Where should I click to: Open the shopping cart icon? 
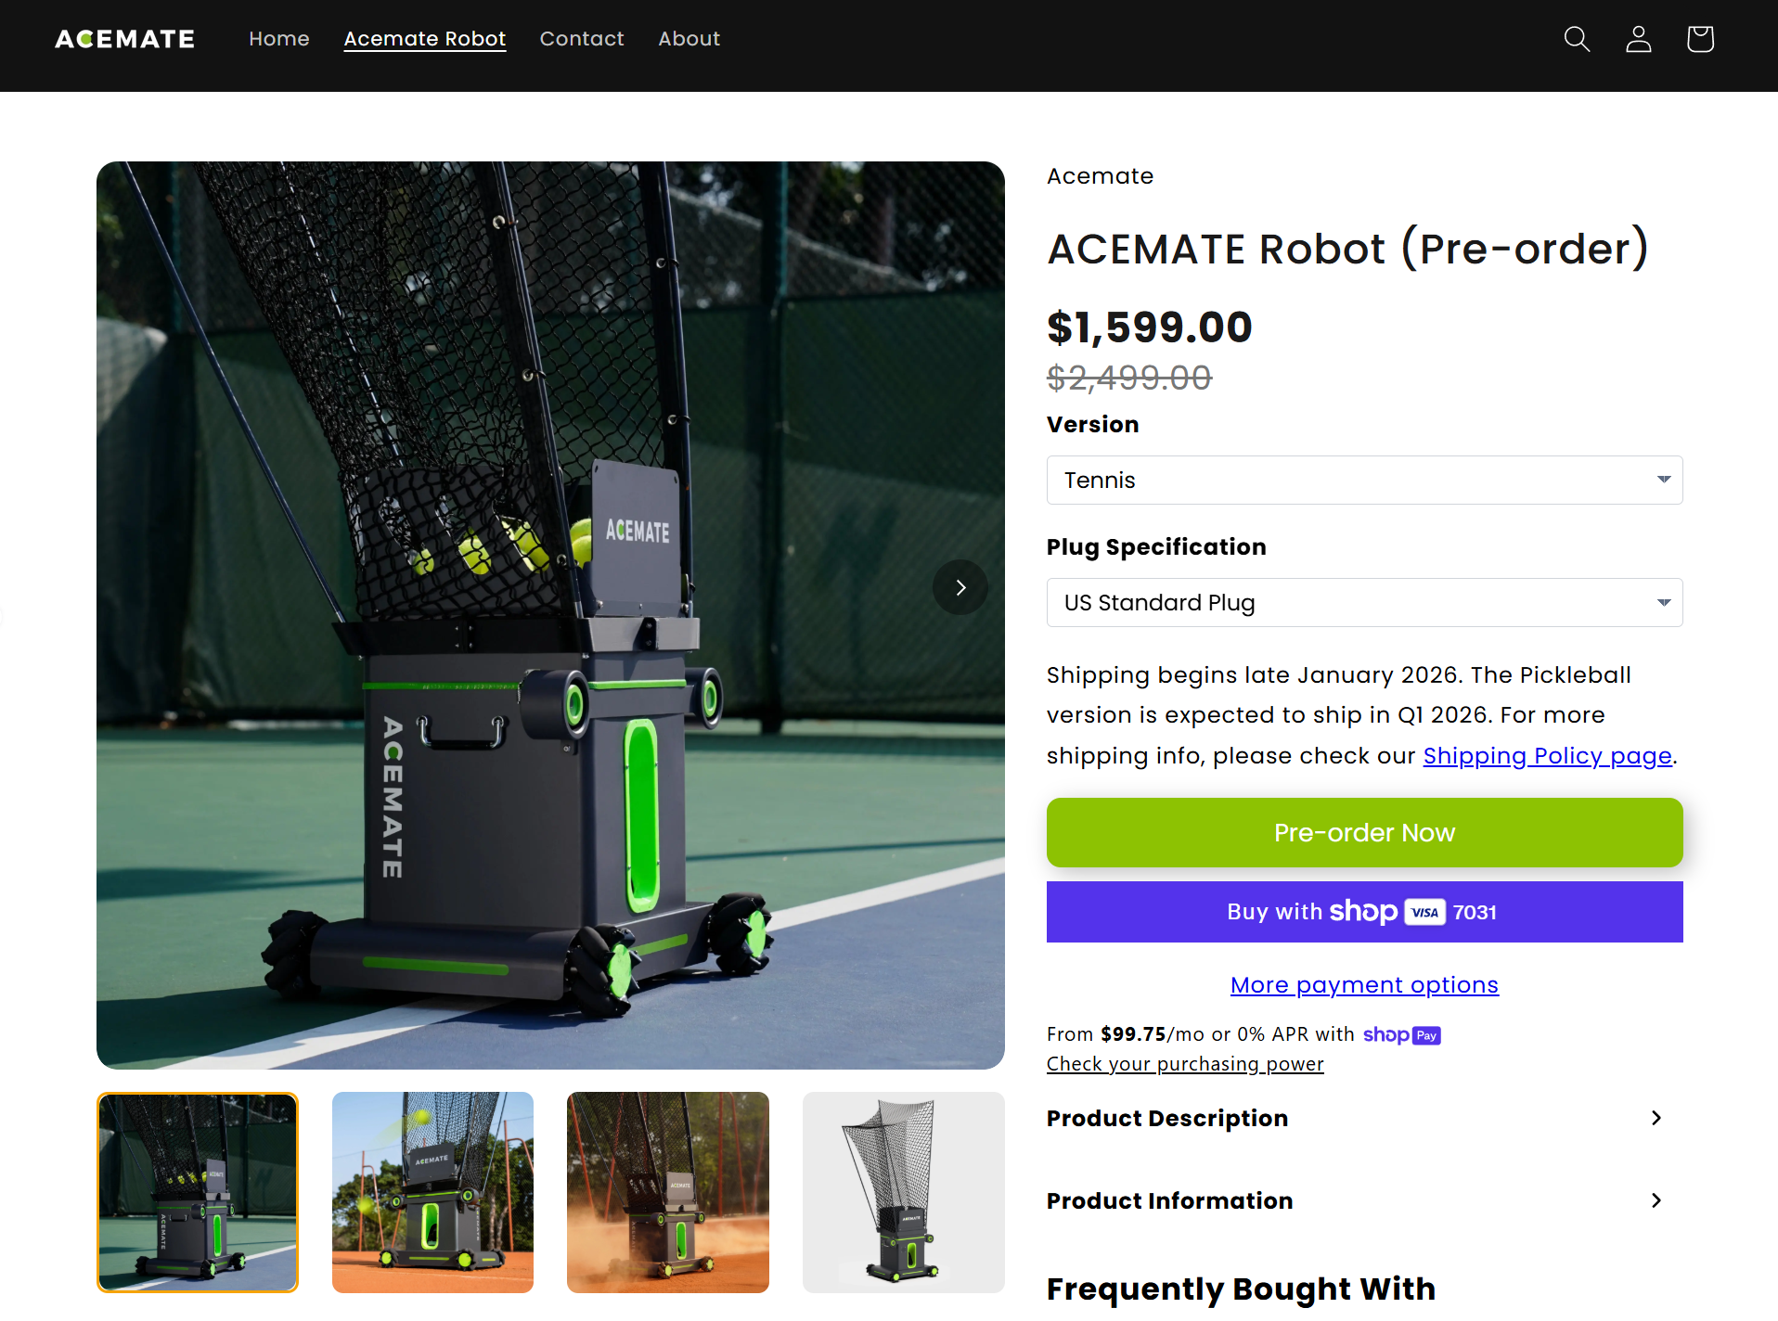1699,39
